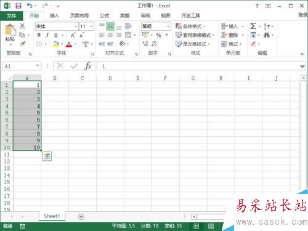This screenshot has height=231, width=308.
Task: Switch to the 公式 Formulas tab
Action: (105, 15)
